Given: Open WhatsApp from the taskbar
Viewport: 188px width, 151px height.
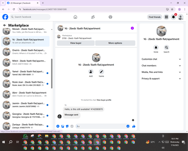Looking at the screenshot, I should [x=25, y=136].
